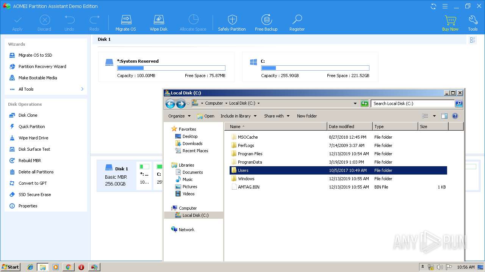Click the Search Local Disk (C:) field

[x=413, y=104]
